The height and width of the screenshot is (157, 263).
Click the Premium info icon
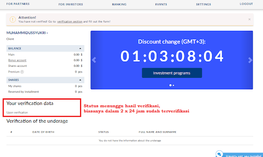point(22,72)
